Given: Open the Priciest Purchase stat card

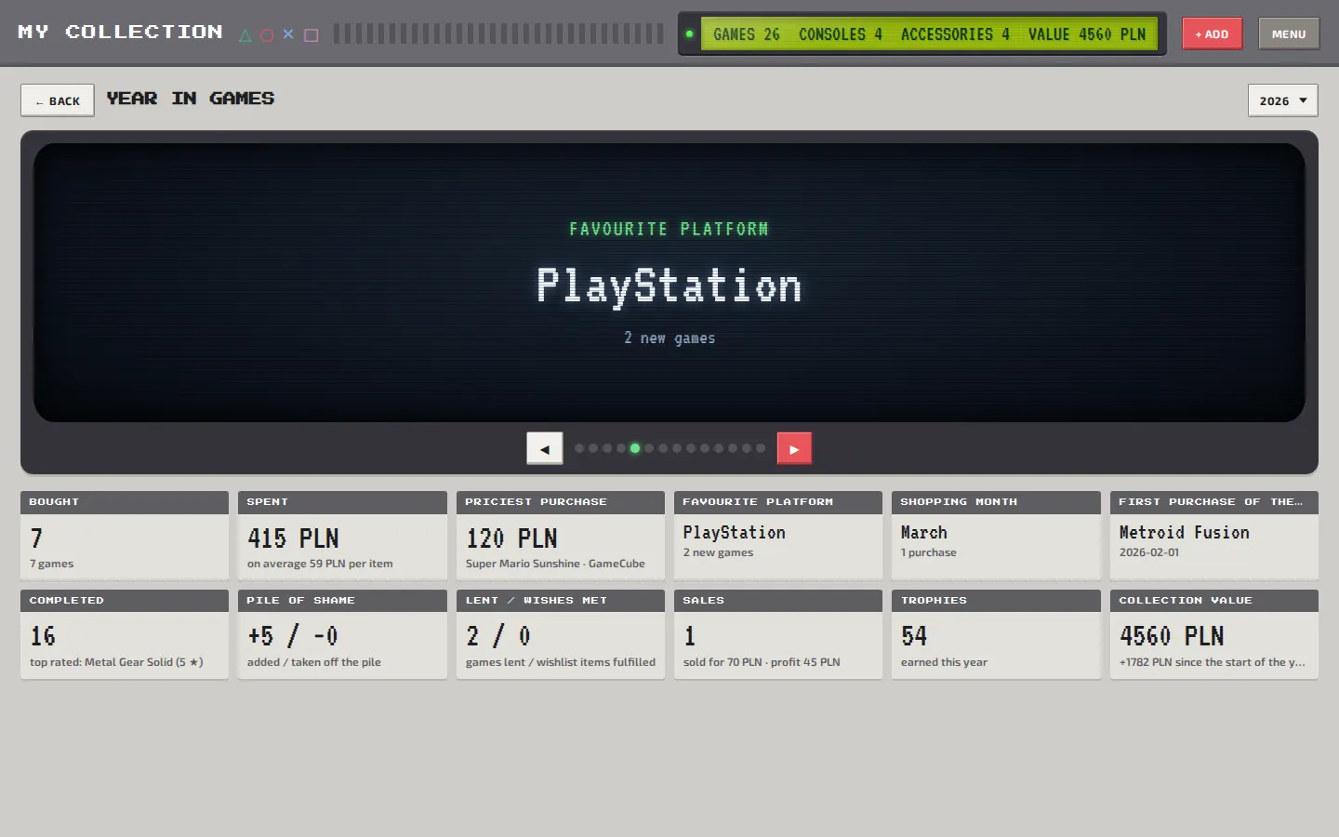Looking at the screenshot, I should pos(561,536).
